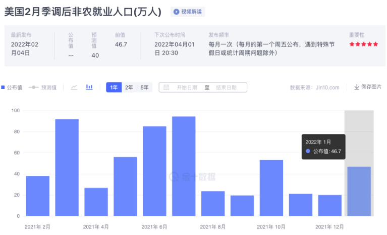Click the x-axis label 2021年 4月
The height and width of the screenshot is (235, 387).
pyautogui.click(x=96, y=227)
